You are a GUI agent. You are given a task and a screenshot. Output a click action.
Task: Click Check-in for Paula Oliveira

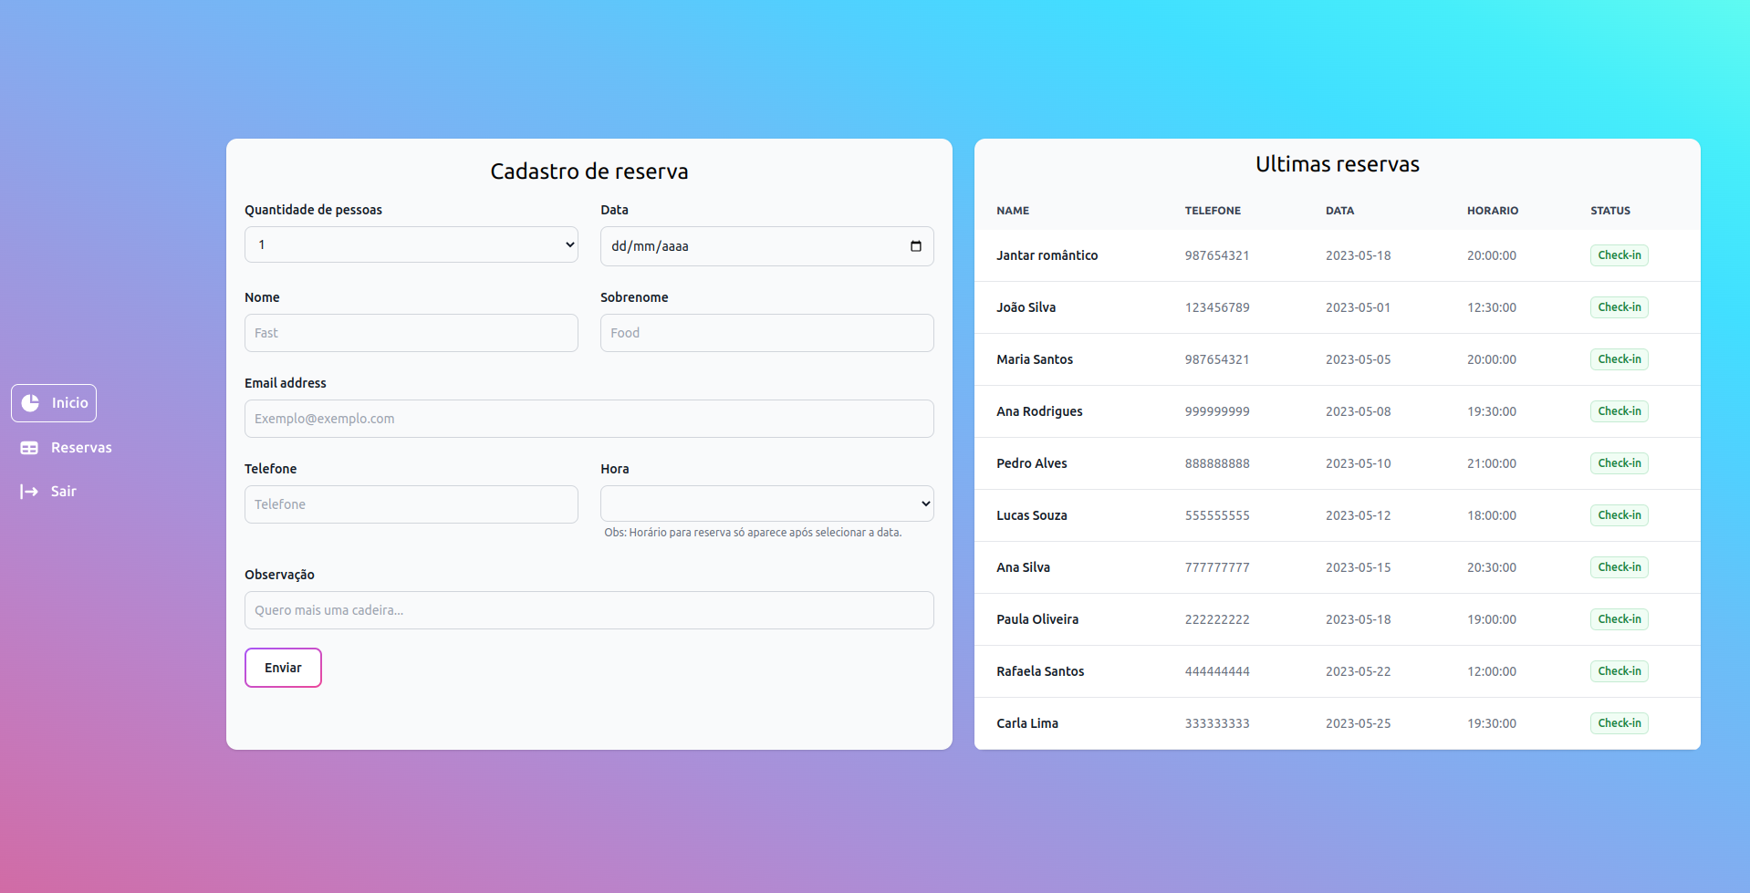(x=1620, y=619)
